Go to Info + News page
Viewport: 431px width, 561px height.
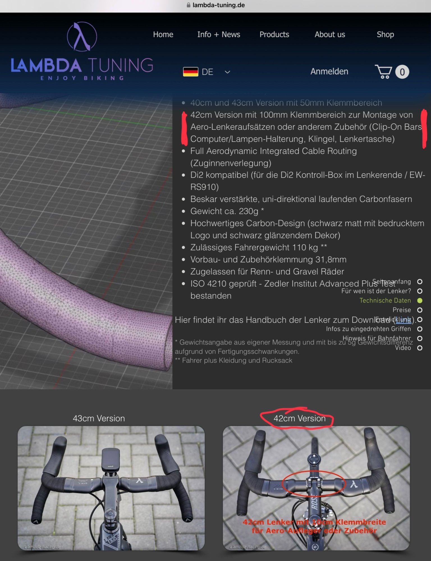(219, 35)
